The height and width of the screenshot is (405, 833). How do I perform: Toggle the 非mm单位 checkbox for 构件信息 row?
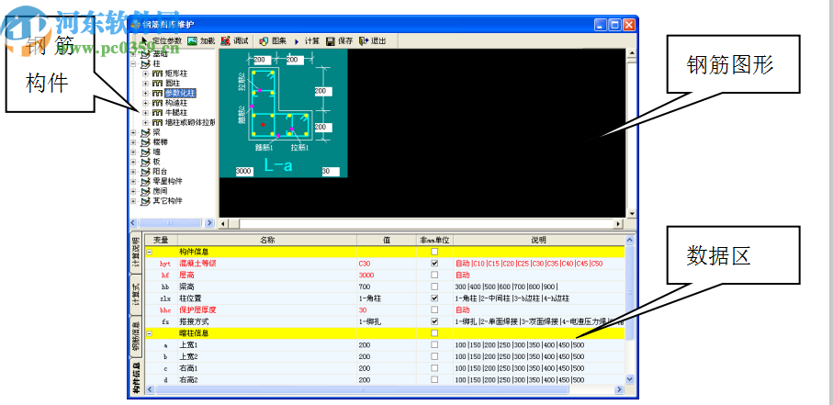pos(434,251)
